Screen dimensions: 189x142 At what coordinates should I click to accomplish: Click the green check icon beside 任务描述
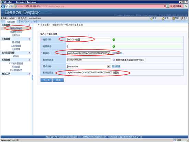pyautogui.click(x=114, y=46)
